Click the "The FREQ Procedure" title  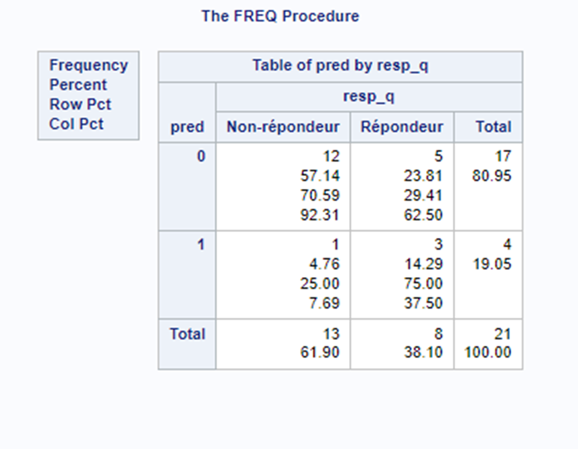[x=280, y=16]
